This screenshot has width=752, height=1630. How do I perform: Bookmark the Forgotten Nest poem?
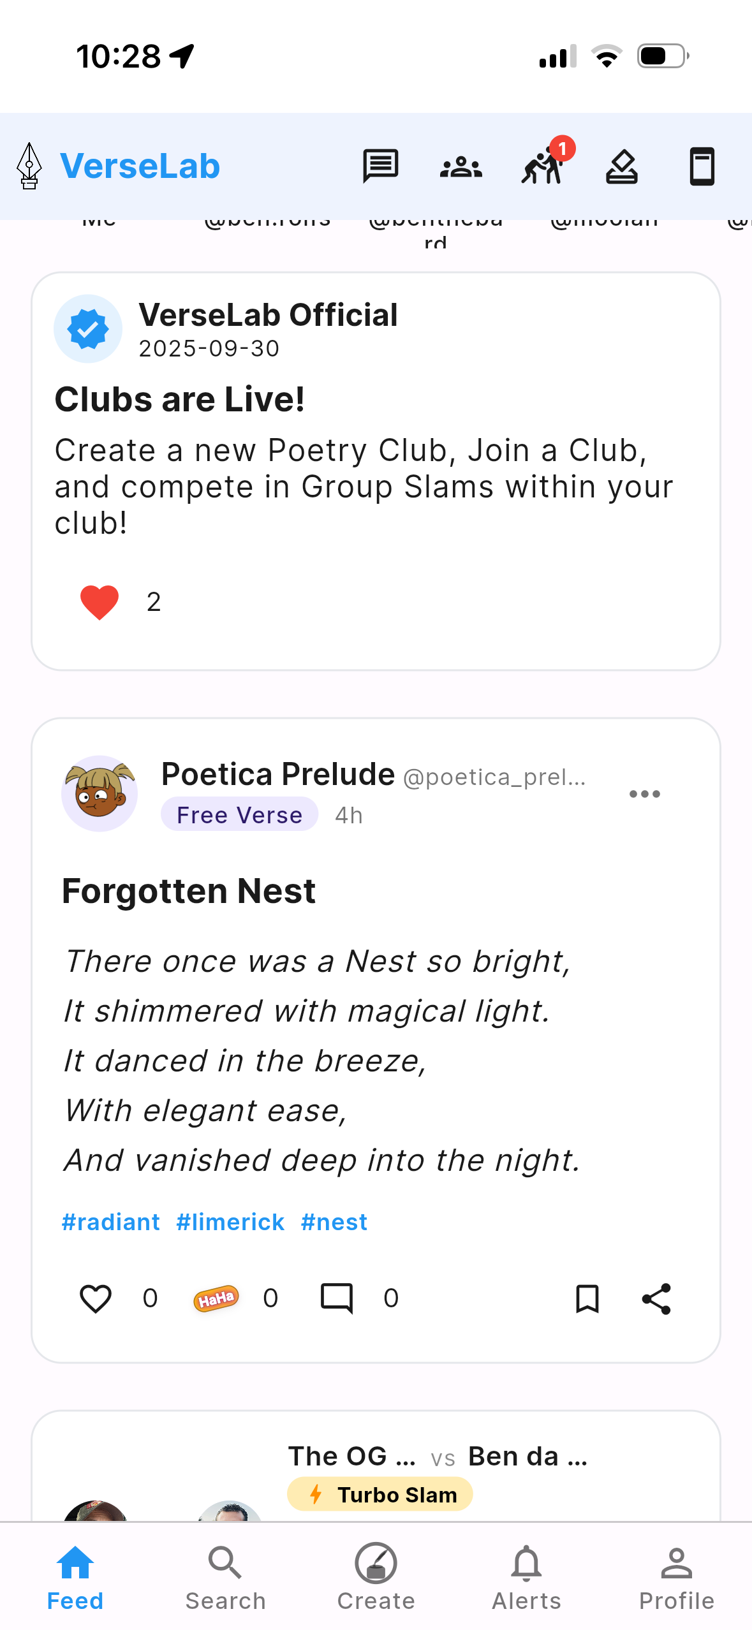pyautogui.click(x=586, y=1298)
